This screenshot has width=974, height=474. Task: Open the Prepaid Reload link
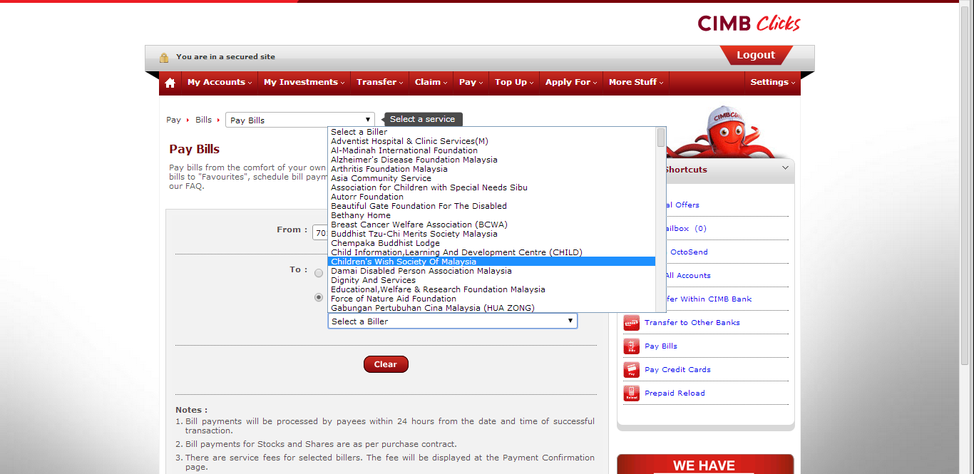675,393
